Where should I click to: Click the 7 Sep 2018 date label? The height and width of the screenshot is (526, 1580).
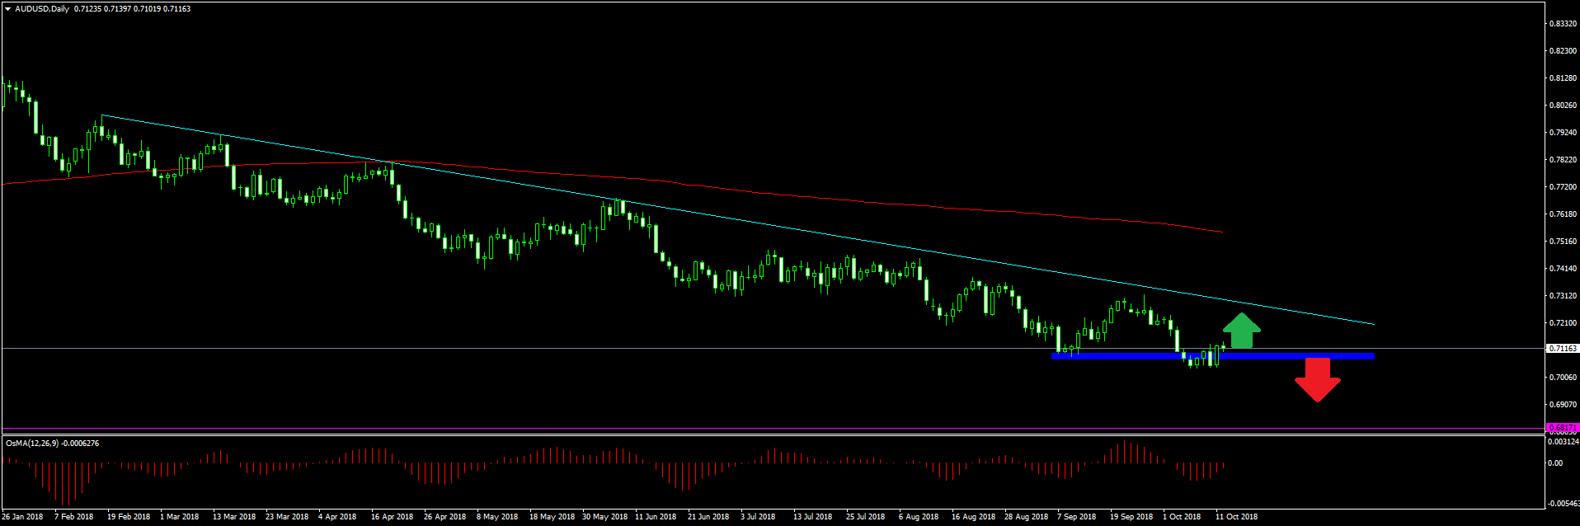[1077, 517]
